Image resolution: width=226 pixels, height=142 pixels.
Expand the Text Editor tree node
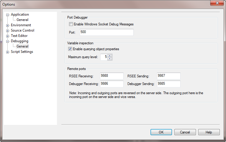pos(7,36)
